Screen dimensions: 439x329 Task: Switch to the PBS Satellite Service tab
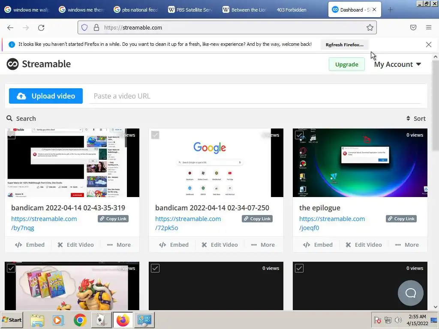tap(190, 10)
